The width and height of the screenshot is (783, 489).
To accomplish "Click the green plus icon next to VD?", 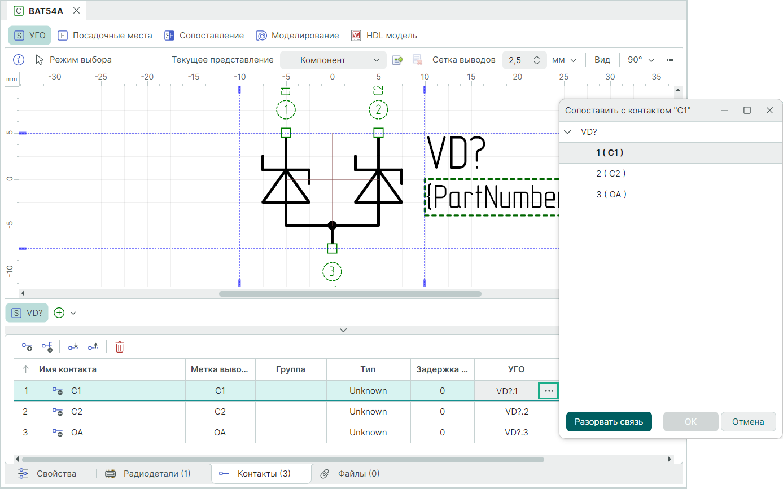I will 59,312.
